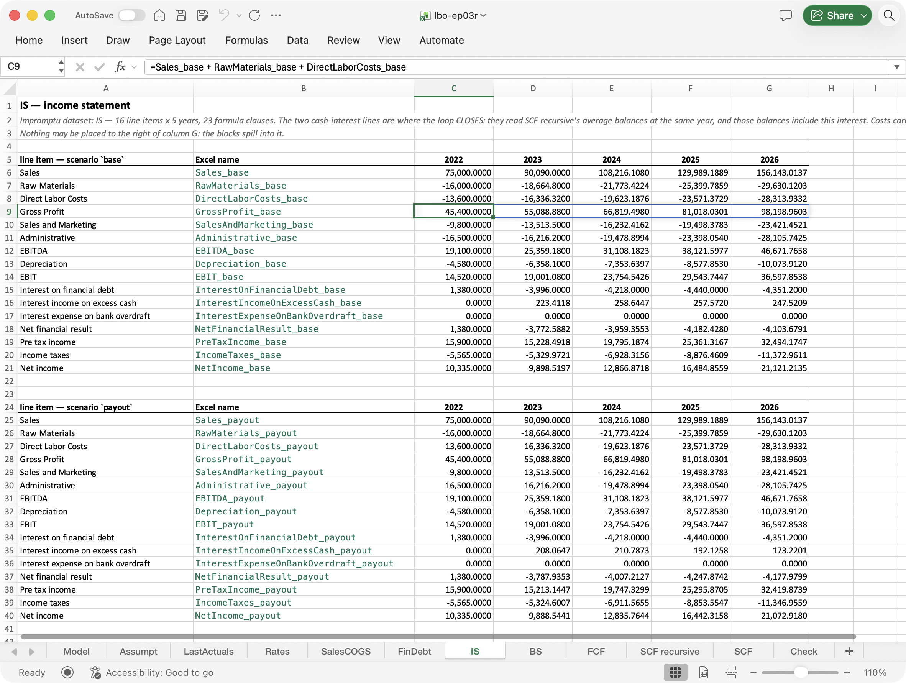Click the Search magnifier icon
This screenshot has width=906, height=683.
(x=889, y=16)
